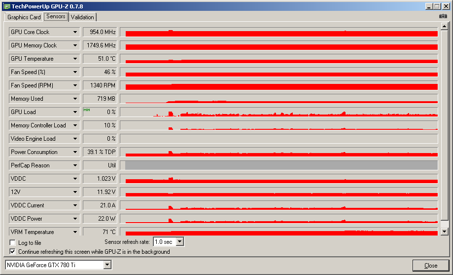Click the 10 % memory controller load value

[100, 125]
